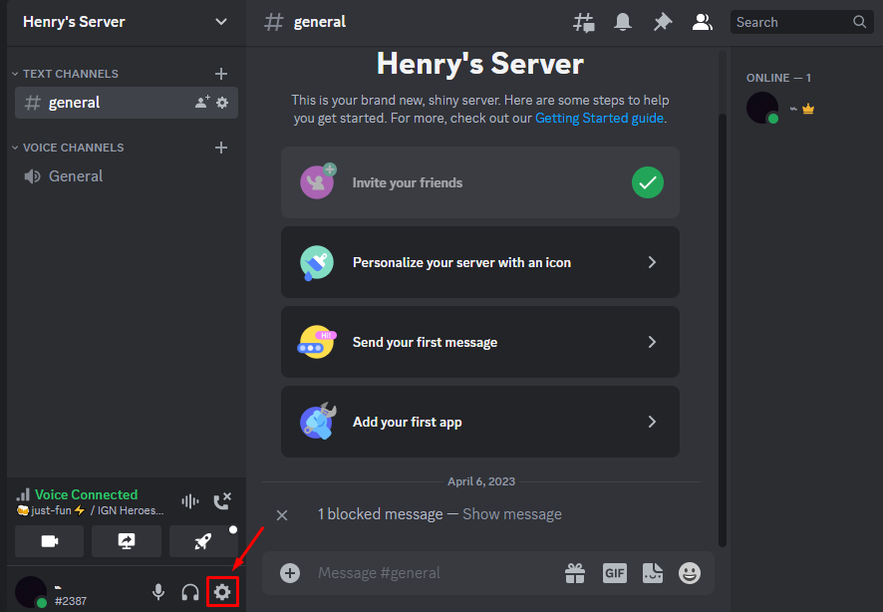Open the just-fun / IGN Heroes channel link

click(x=90, y=510)
